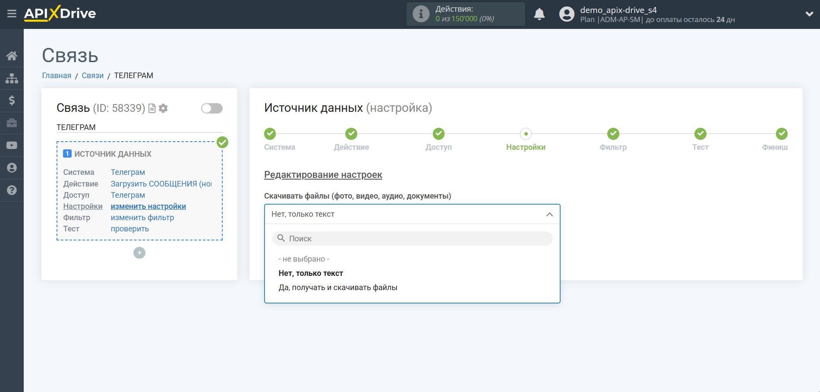Go to Главная via breadcrumb
Viewport: 820px width, 392px height.
coord(57,75)
